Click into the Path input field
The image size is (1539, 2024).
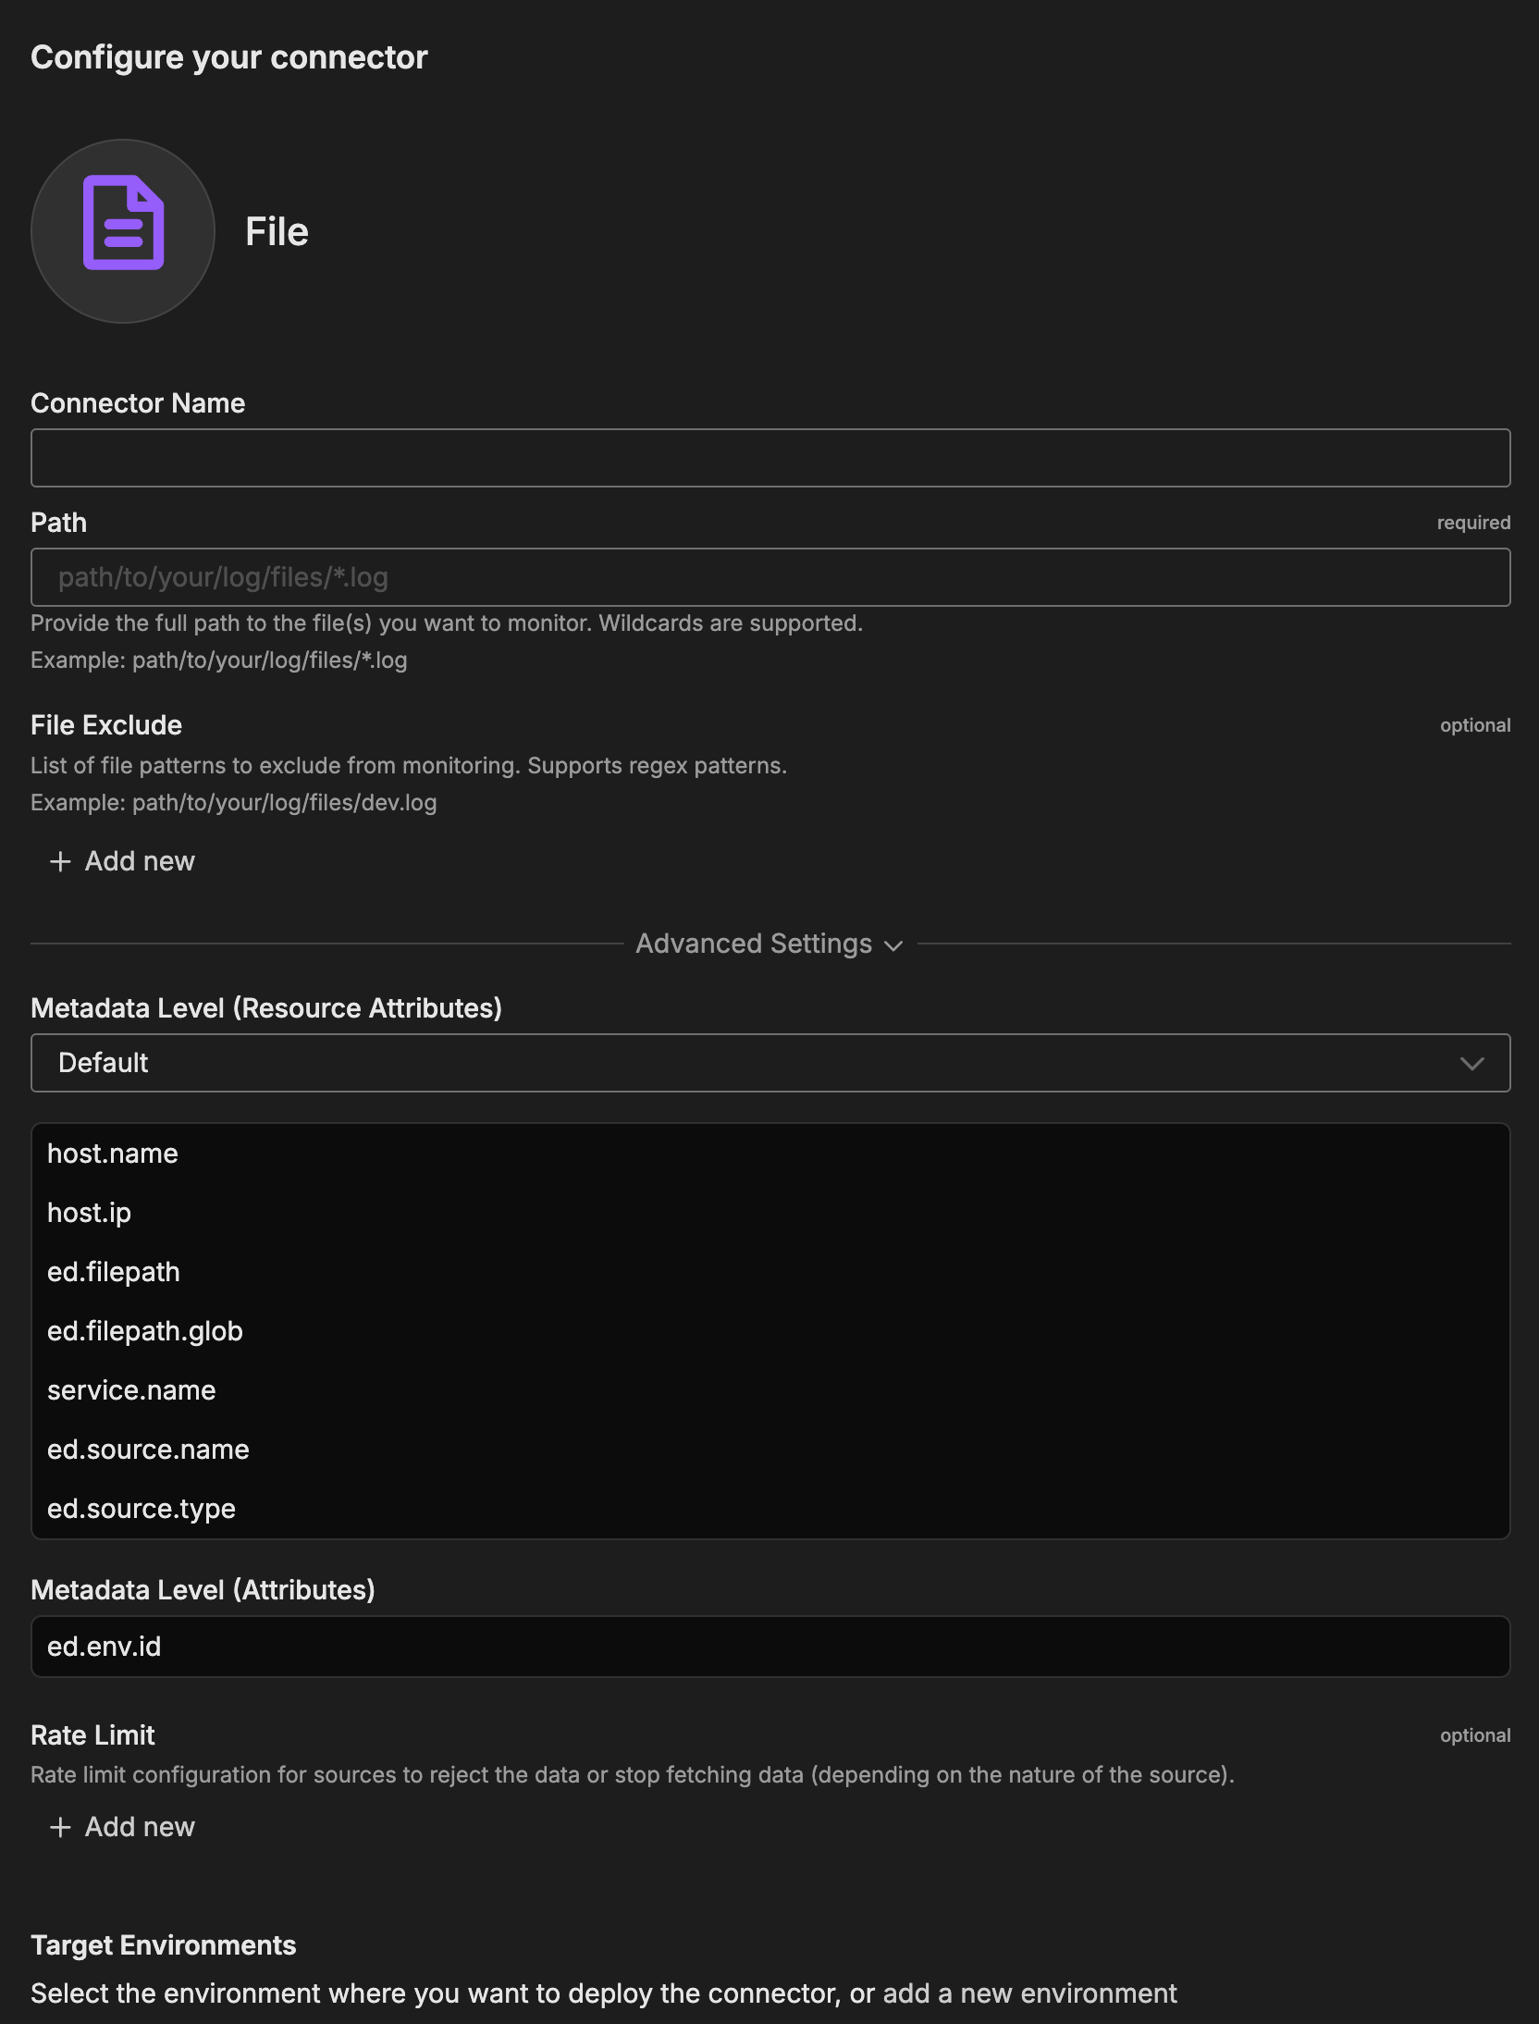[769, 577]
